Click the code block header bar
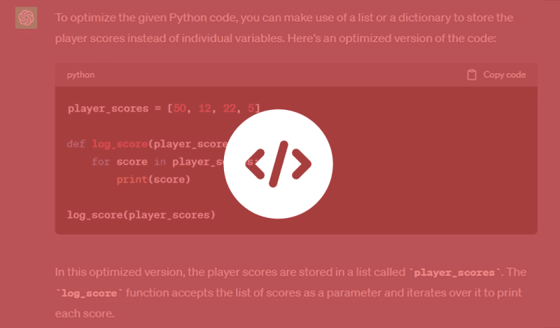 [x=280, y=74]
